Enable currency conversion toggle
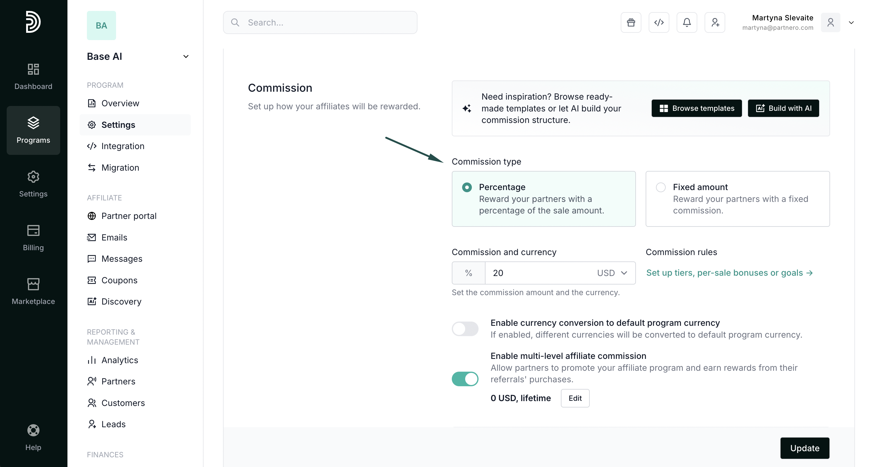The width and height of the screenshot is (872, 467). [x=465, y=329]
